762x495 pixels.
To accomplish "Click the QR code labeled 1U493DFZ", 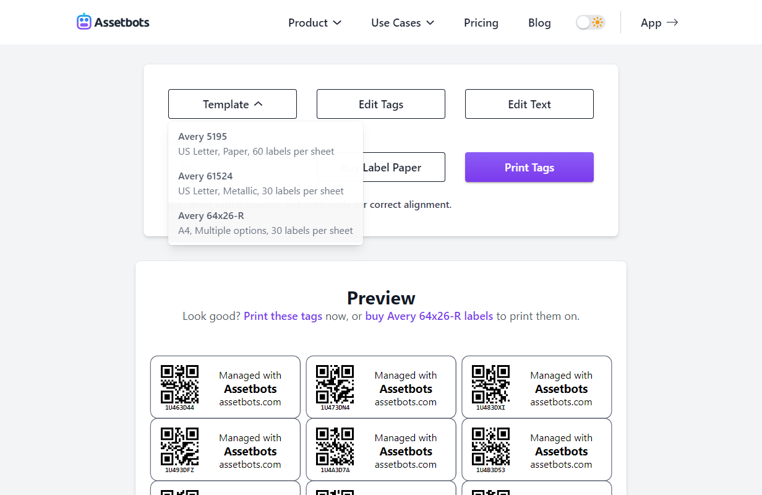I will tap(179, 447).
